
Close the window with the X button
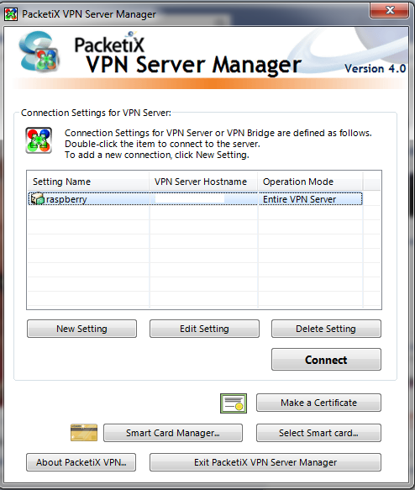[x=390, y=11]
